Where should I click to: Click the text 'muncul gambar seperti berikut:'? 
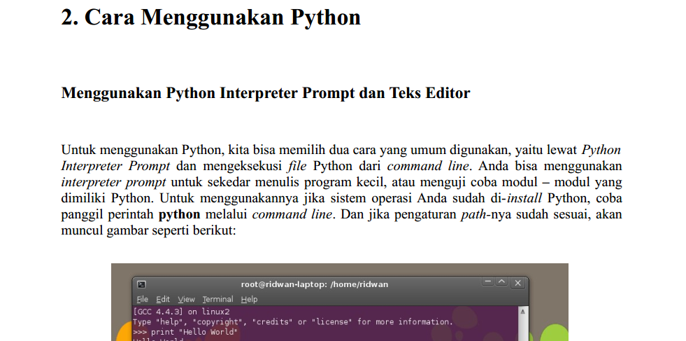(149, 230)
